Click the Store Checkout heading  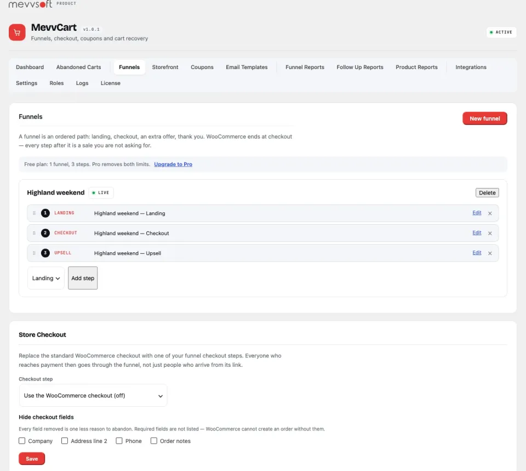click(42, 334)
